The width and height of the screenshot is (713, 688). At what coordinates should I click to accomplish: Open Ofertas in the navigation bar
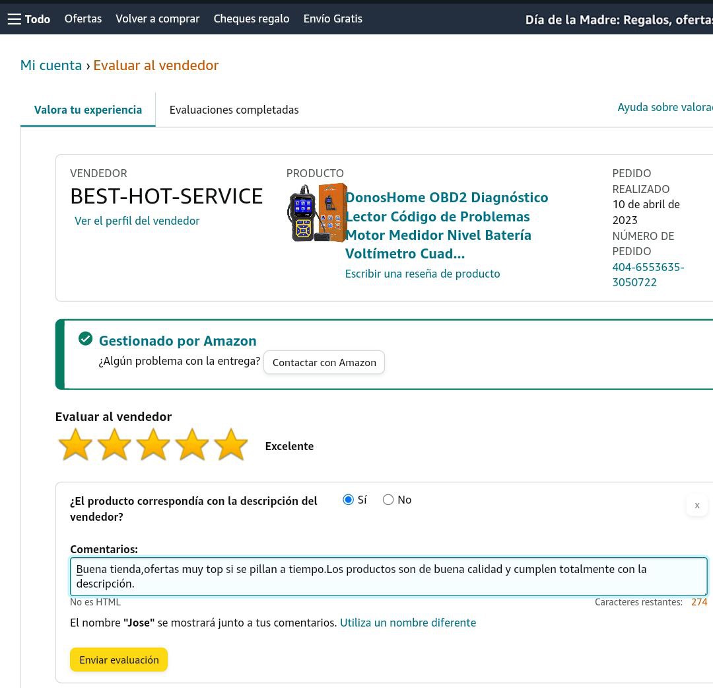click(x=83, y=19)
